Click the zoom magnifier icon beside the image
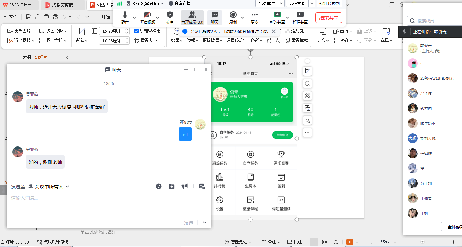Screen dimensions: 462x247 coord(307,83)
